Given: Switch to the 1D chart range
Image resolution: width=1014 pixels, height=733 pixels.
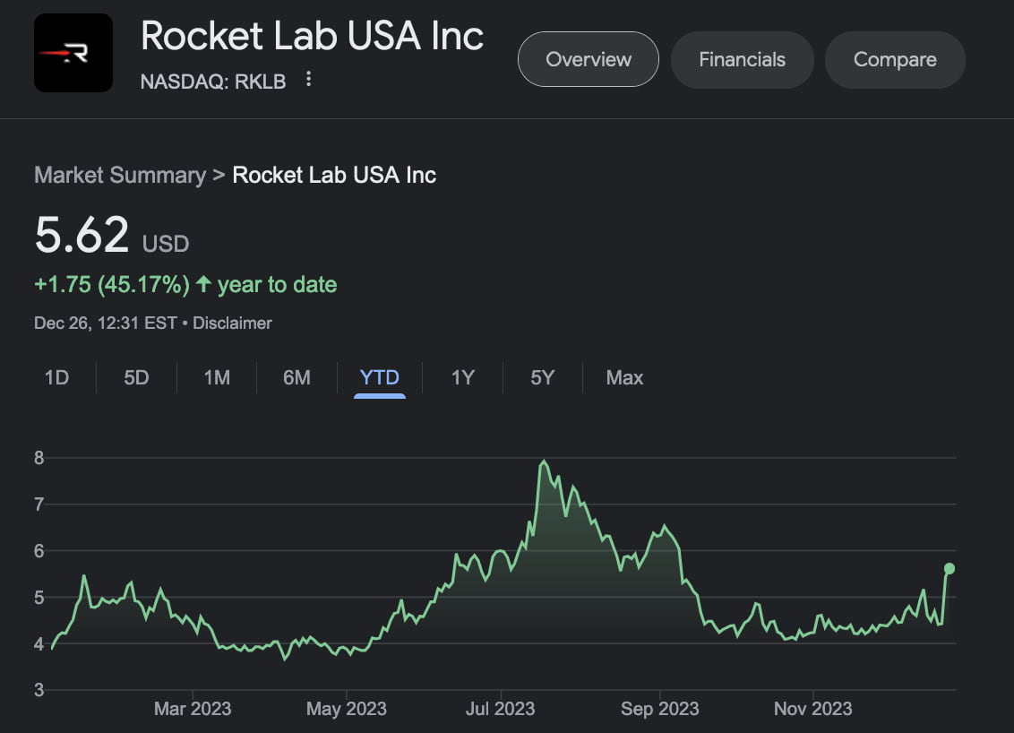Looking at the screenshot, I should [56, 377].
